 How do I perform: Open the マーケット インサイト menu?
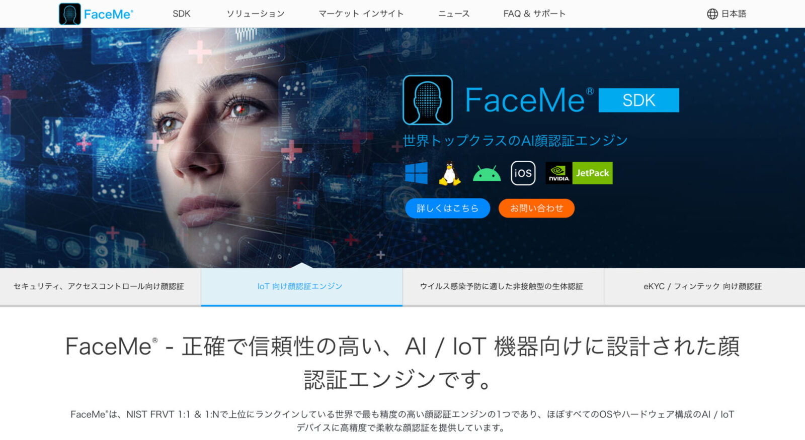pos(361,14)
